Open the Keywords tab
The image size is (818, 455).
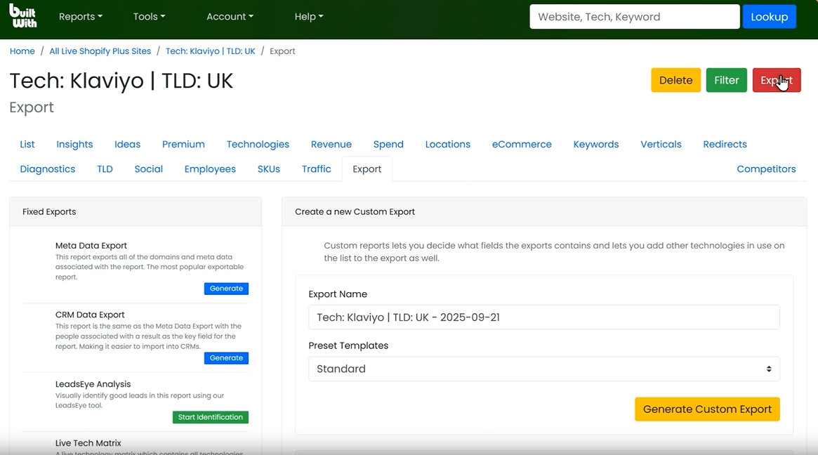(x=595, y=145)
